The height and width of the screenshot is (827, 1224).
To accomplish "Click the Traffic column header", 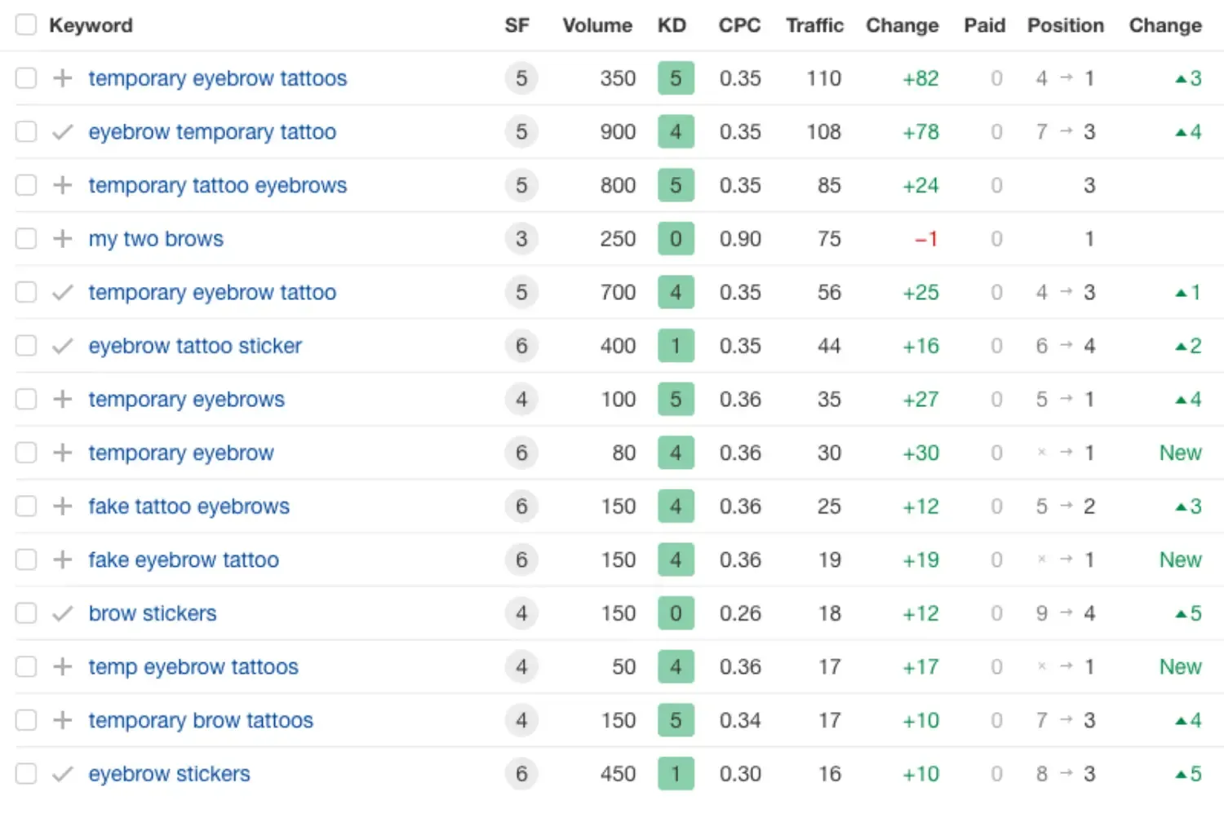I will point(814,24).
